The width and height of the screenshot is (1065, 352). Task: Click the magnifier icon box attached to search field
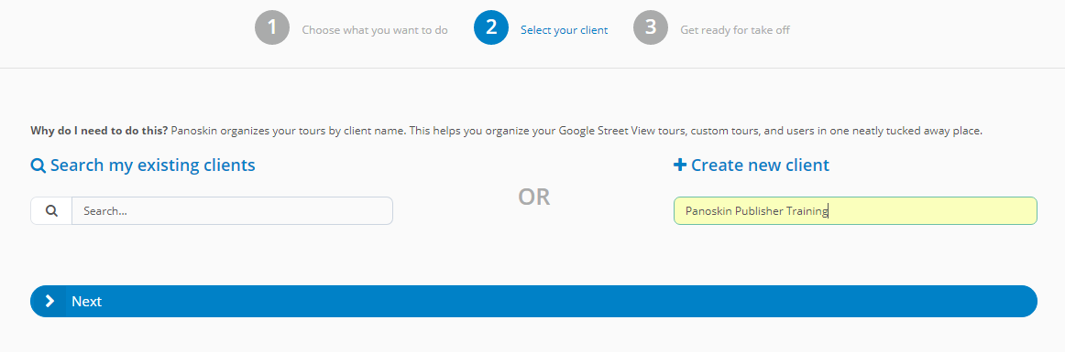(51, 210)
